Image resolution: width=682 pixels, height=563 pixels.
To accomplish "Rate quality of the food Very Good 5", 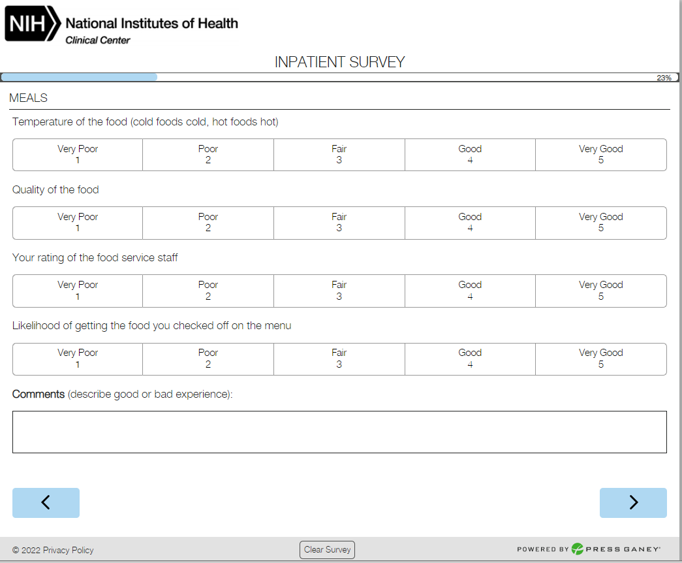I will click(x=601, y=223).
